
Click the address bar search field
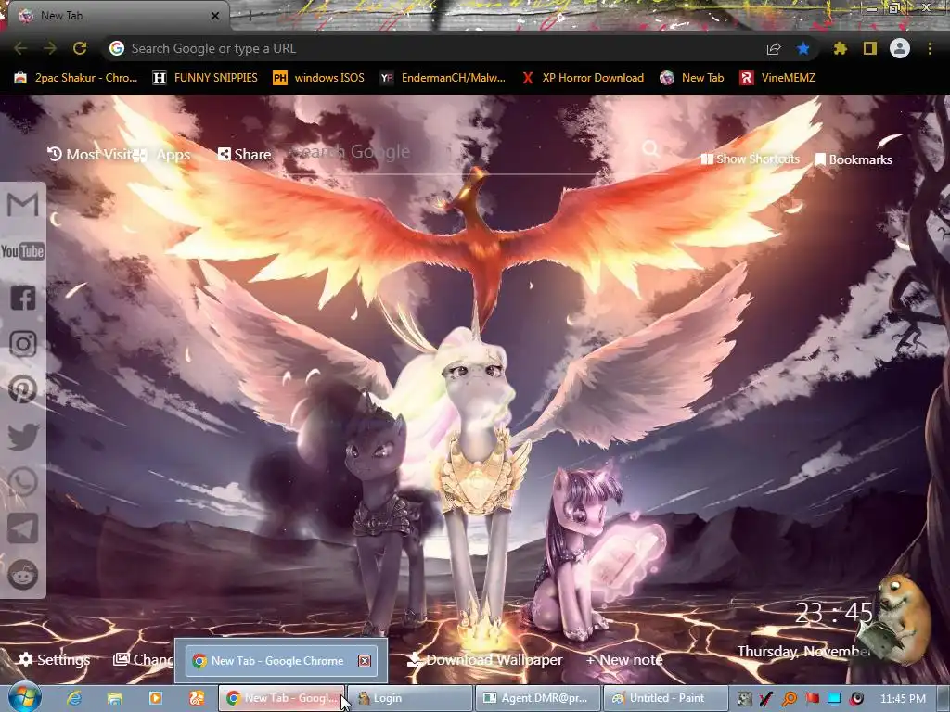click(436, 48)
